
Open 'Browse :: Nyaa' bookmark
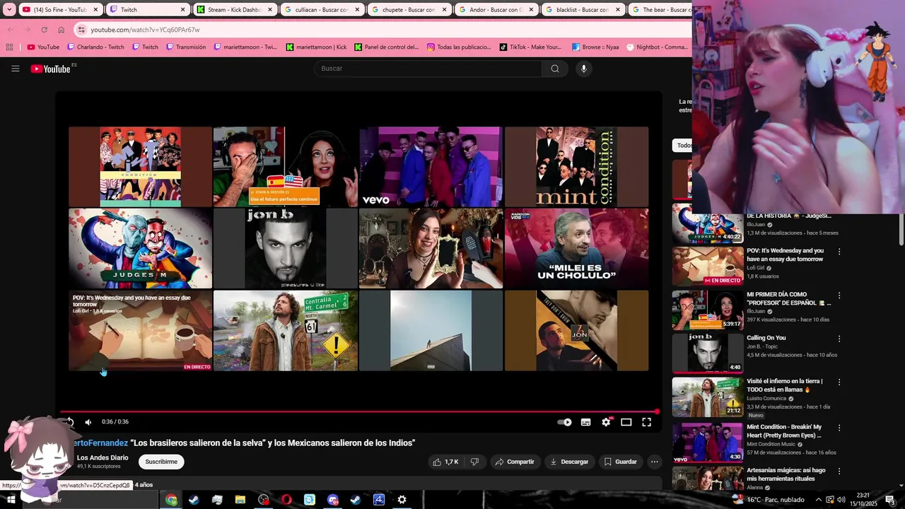[x=595, y=47]
